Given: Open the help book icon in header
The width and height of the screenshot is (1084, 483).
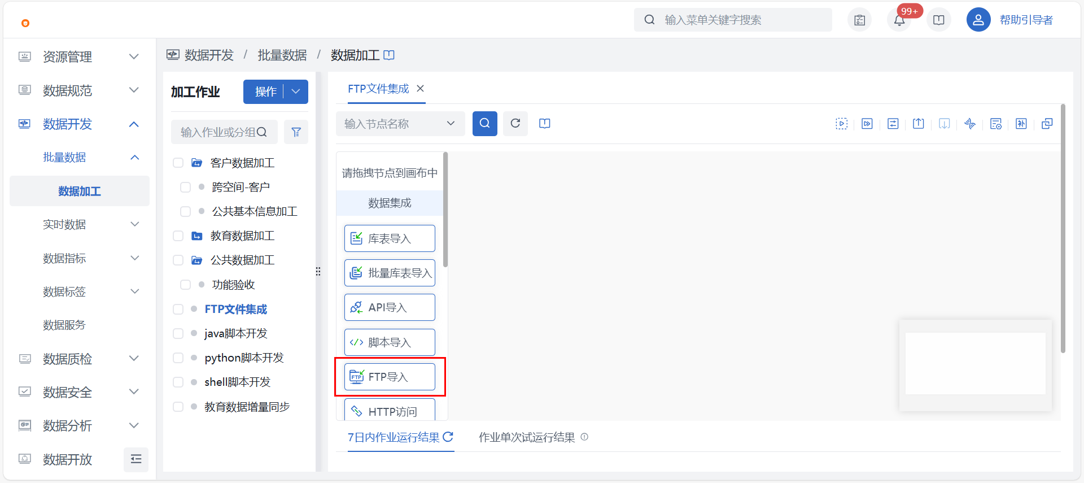Looking at the screenshot, I should pos(939,20).
